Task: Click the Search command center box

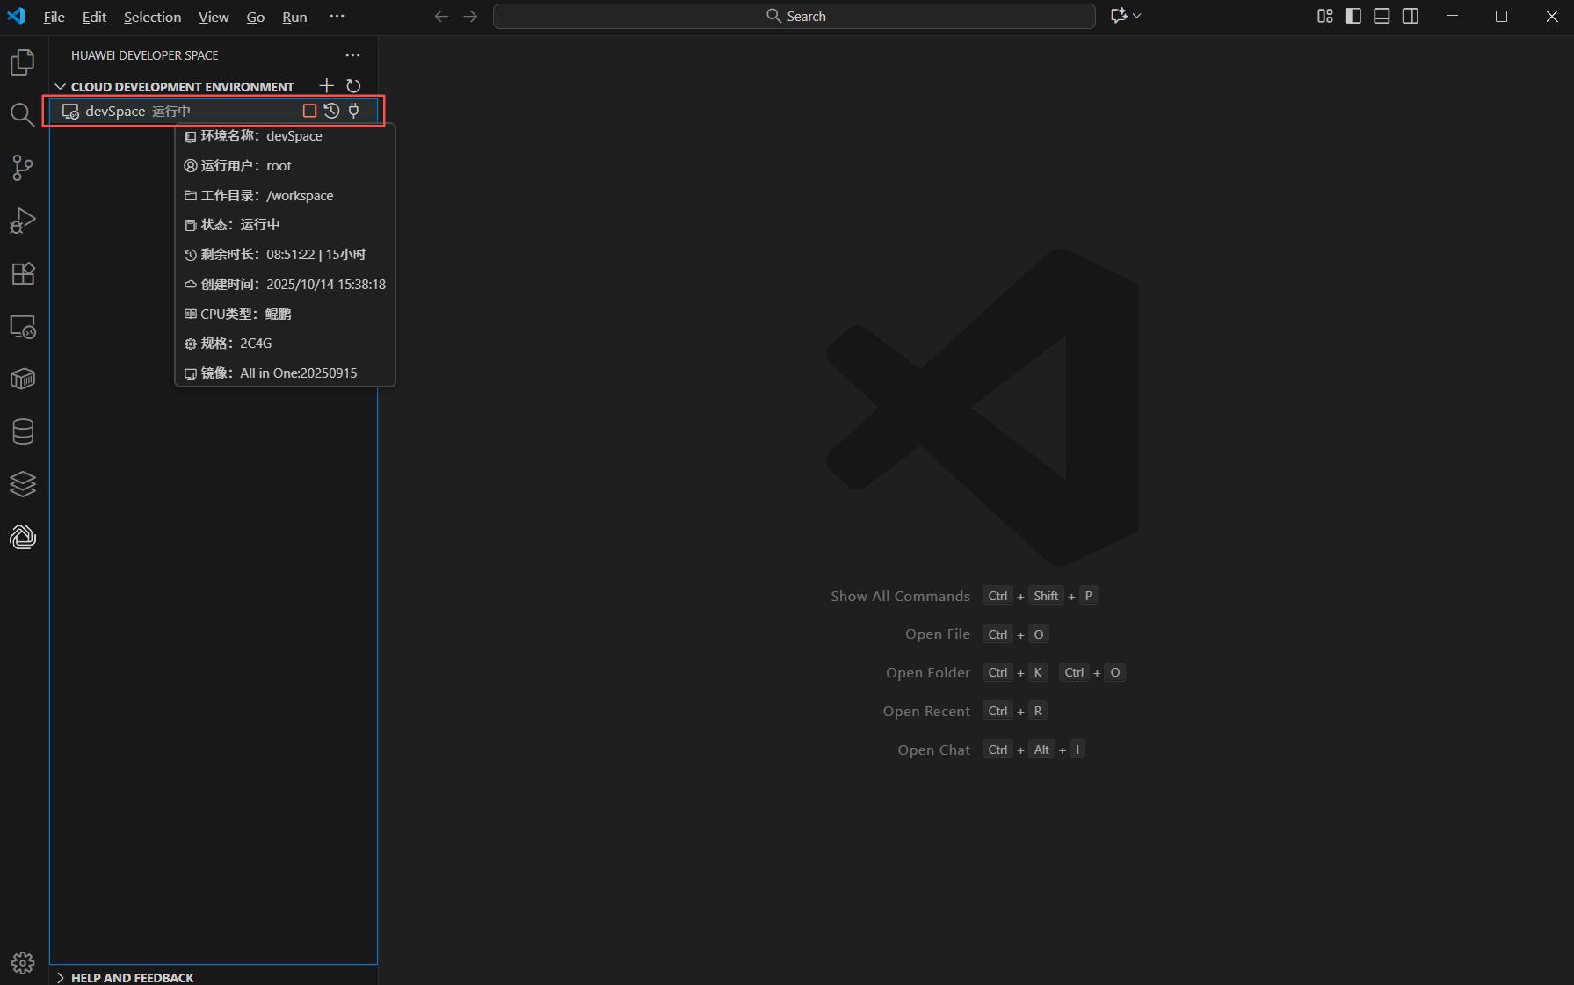Action: pyautogui.click(x=794, y=16)
